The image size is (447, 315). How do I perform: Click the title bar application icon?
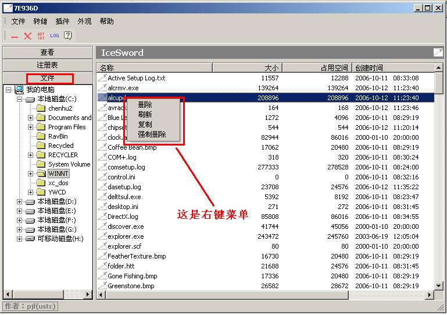8,8
